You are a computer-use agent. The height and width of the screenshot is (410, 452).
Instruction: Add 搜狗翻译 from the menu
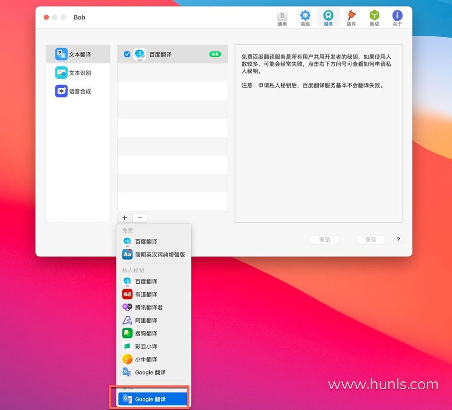153,333
